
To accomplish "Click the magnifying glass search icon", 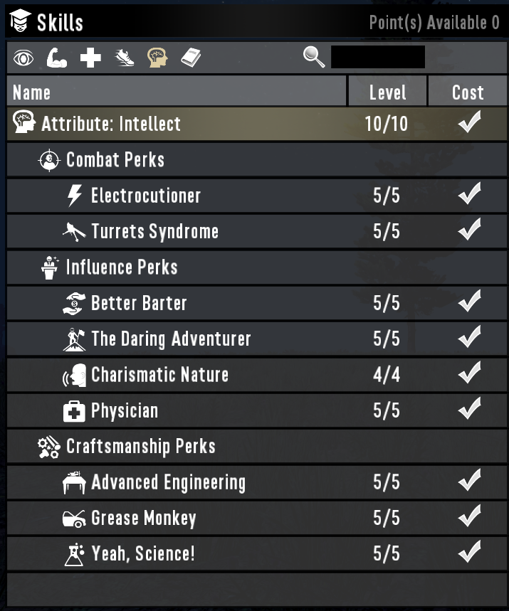I will [x=314, y=57].
